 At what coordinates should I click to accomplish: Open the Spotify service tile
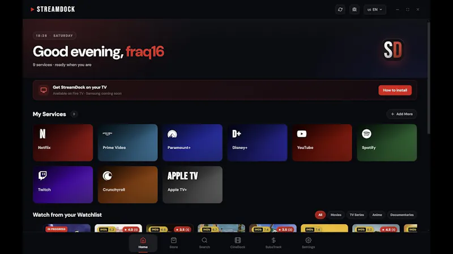387,143
